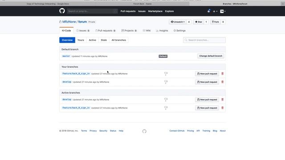Open the Terms footer link

tap(84, 131)
